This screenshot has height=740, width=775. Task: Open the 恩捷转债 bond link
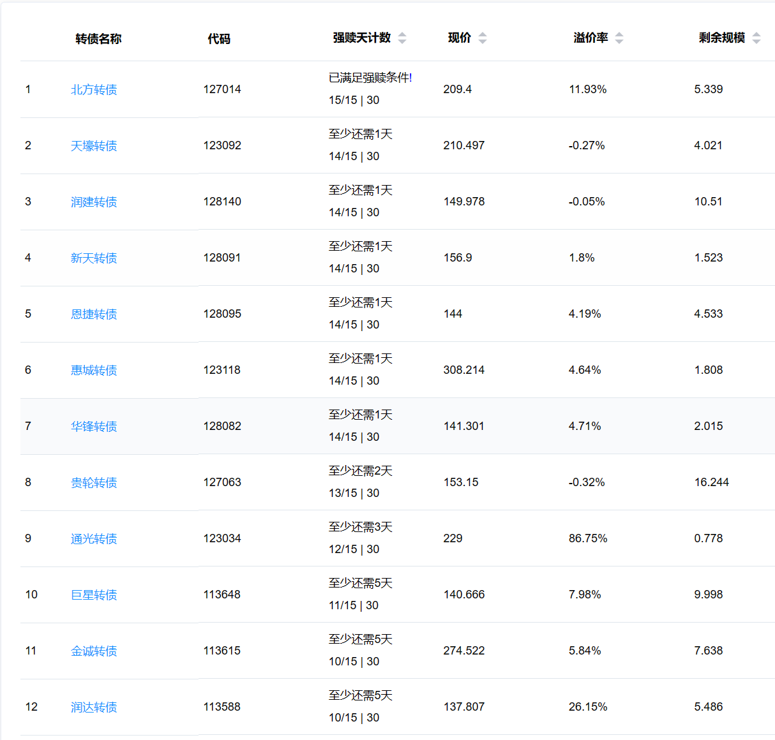94,314
